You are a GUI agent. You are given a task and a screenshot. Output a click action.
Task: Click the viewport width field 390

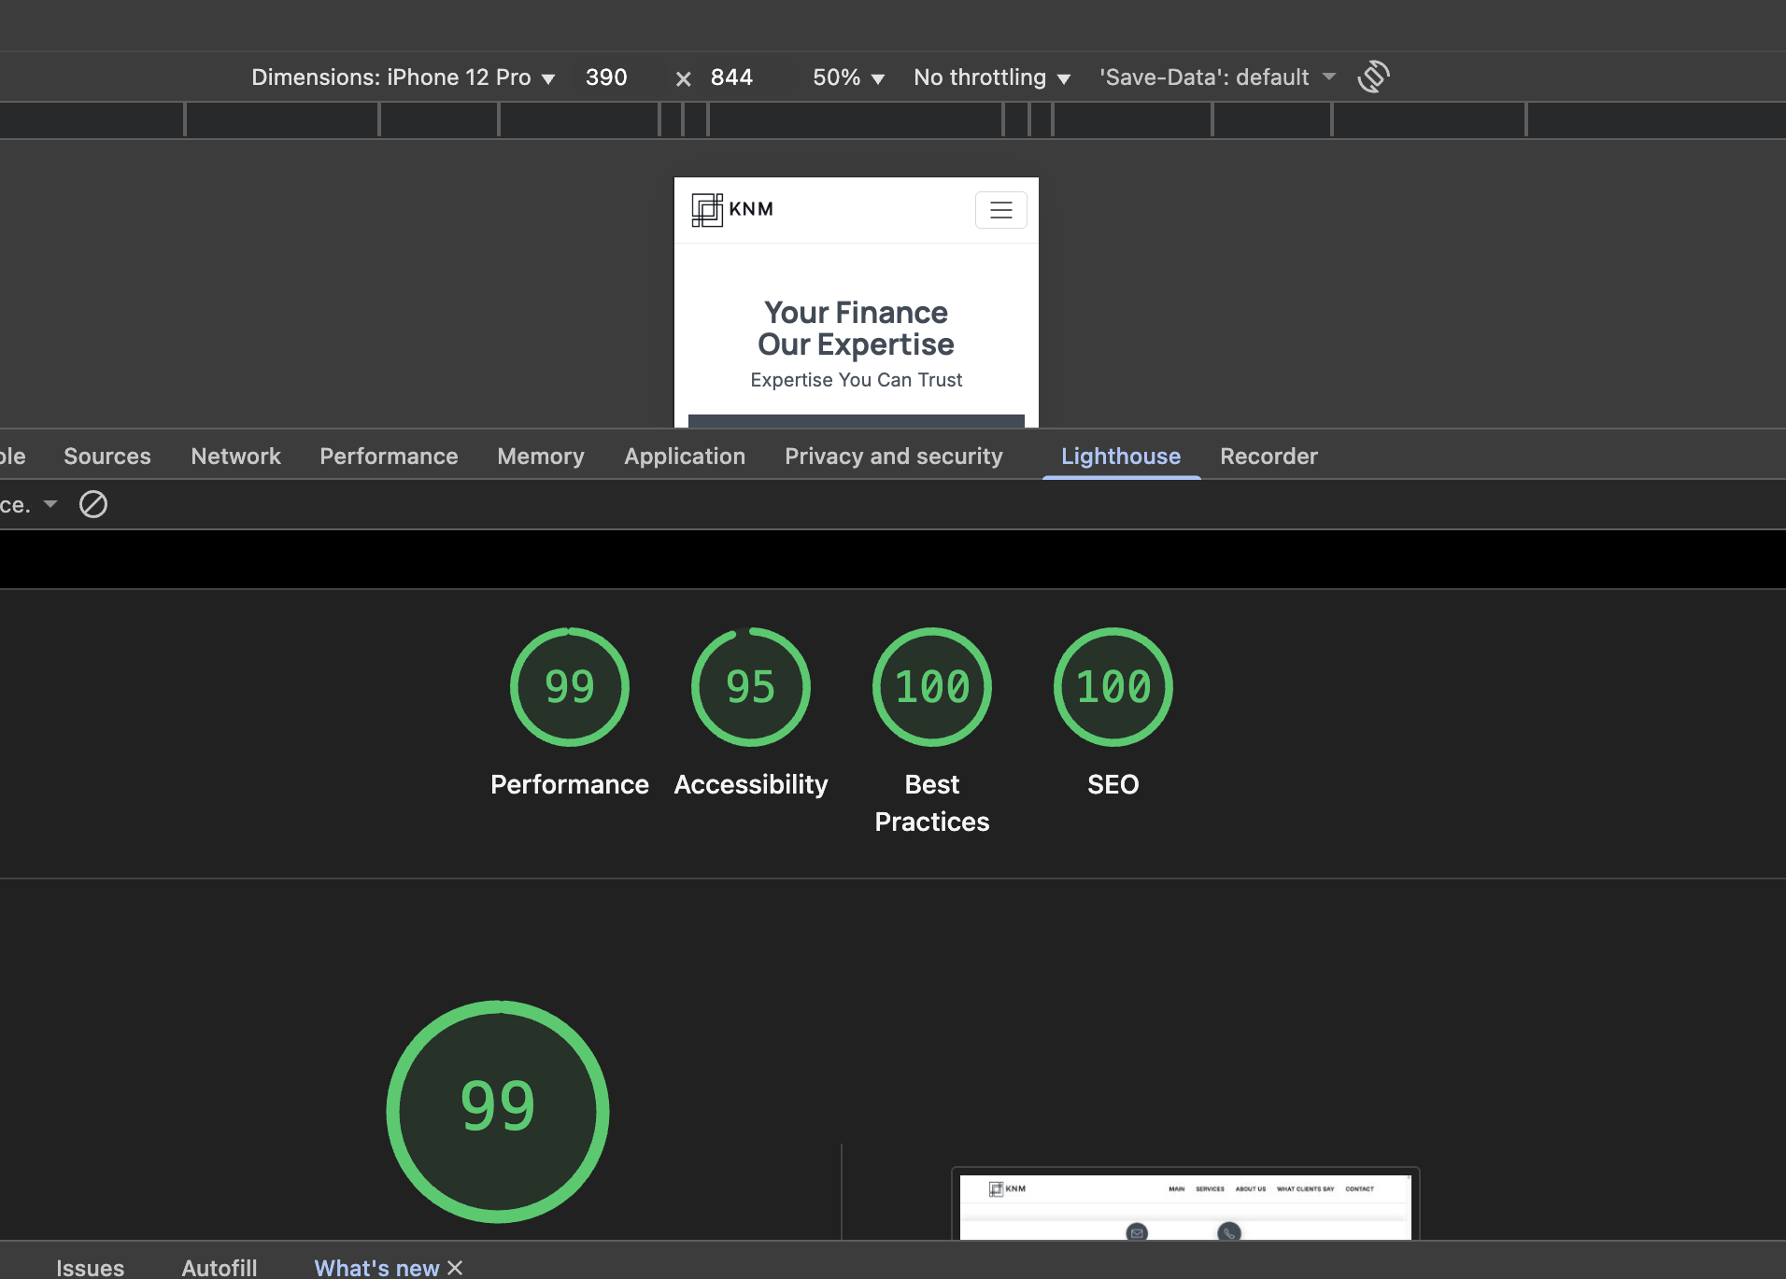tap(607, 77)
